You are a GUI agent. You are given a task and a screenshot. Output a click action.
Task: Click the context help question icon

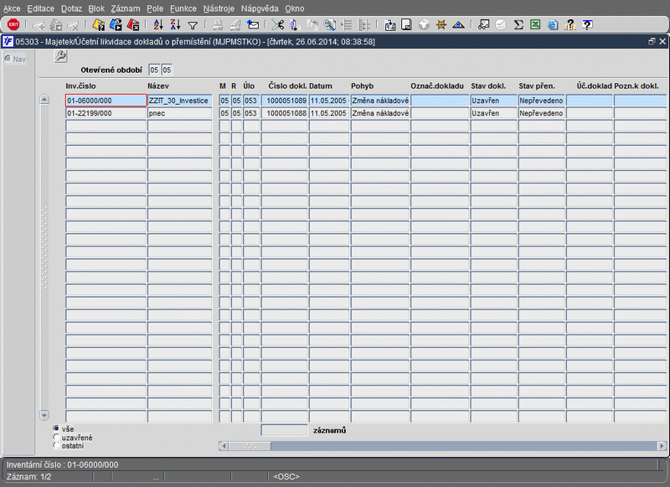[x=588, y=25]
